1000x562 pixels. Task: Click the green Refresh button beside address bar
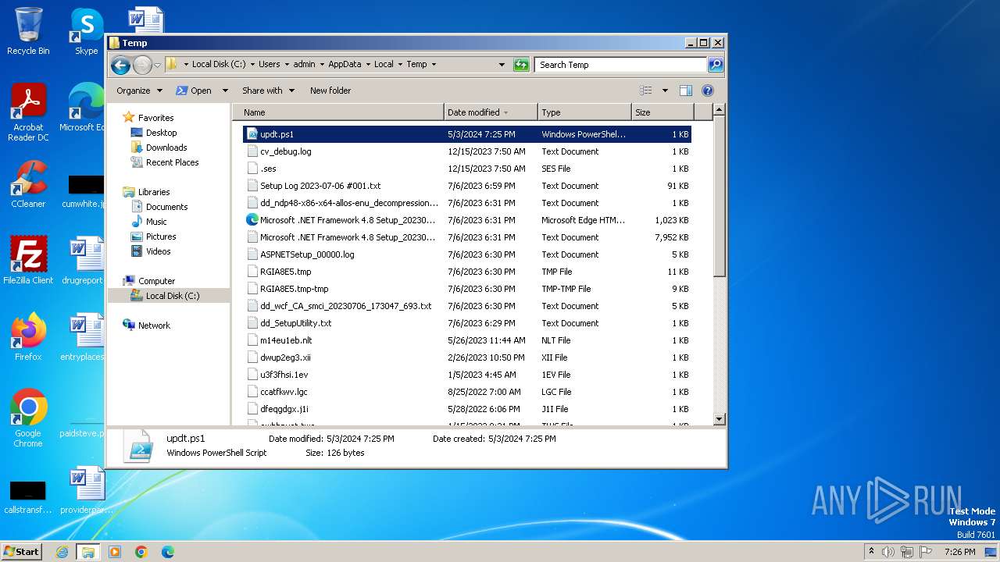[521, 65]
